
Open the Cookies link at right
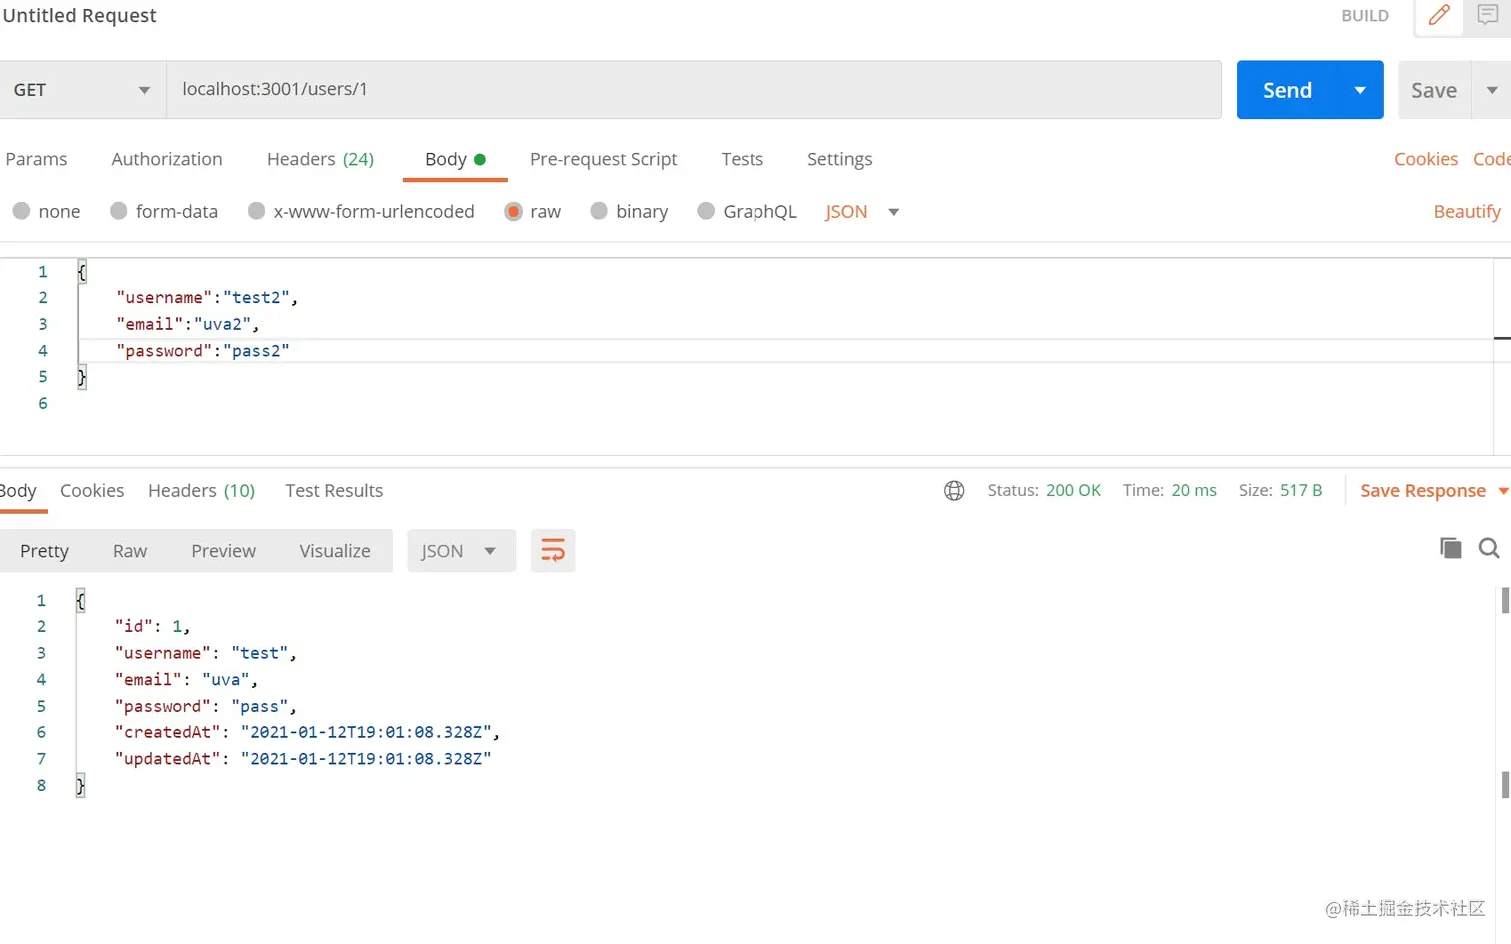pos(1426,159)
